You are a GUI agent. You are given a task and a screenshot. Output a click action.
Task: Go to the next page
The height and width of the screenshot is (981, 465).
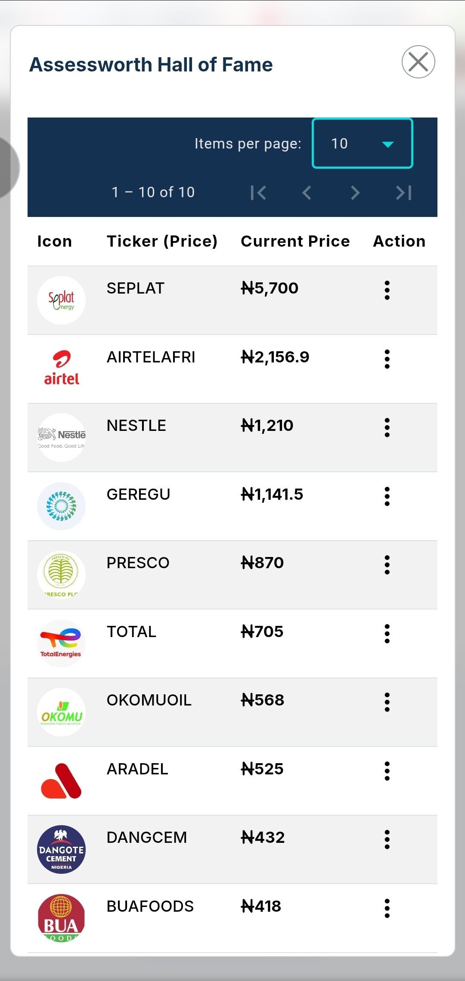point(355,192)
